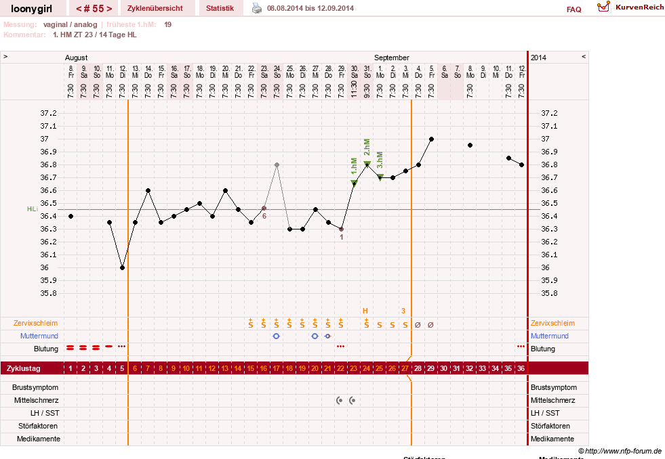Click the bleeding icon on cycle day 1

[70, 348]
